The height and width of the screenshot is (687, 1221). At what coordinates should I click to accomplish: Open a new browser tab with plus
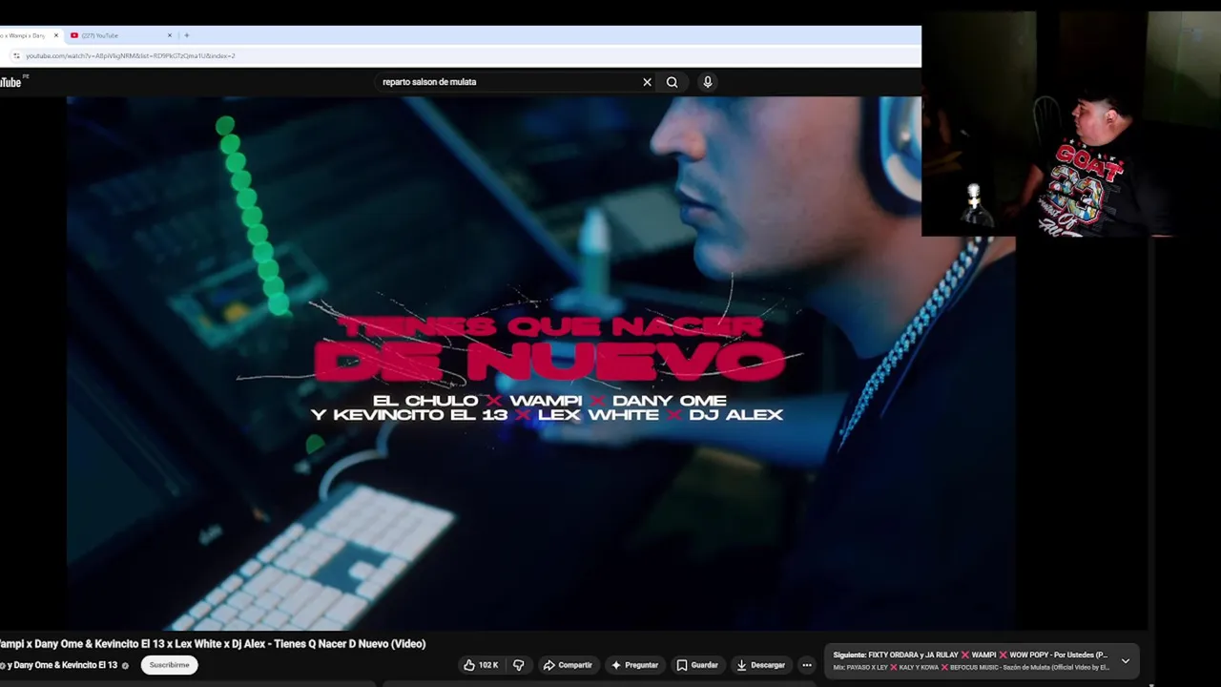tap(186, 35)
